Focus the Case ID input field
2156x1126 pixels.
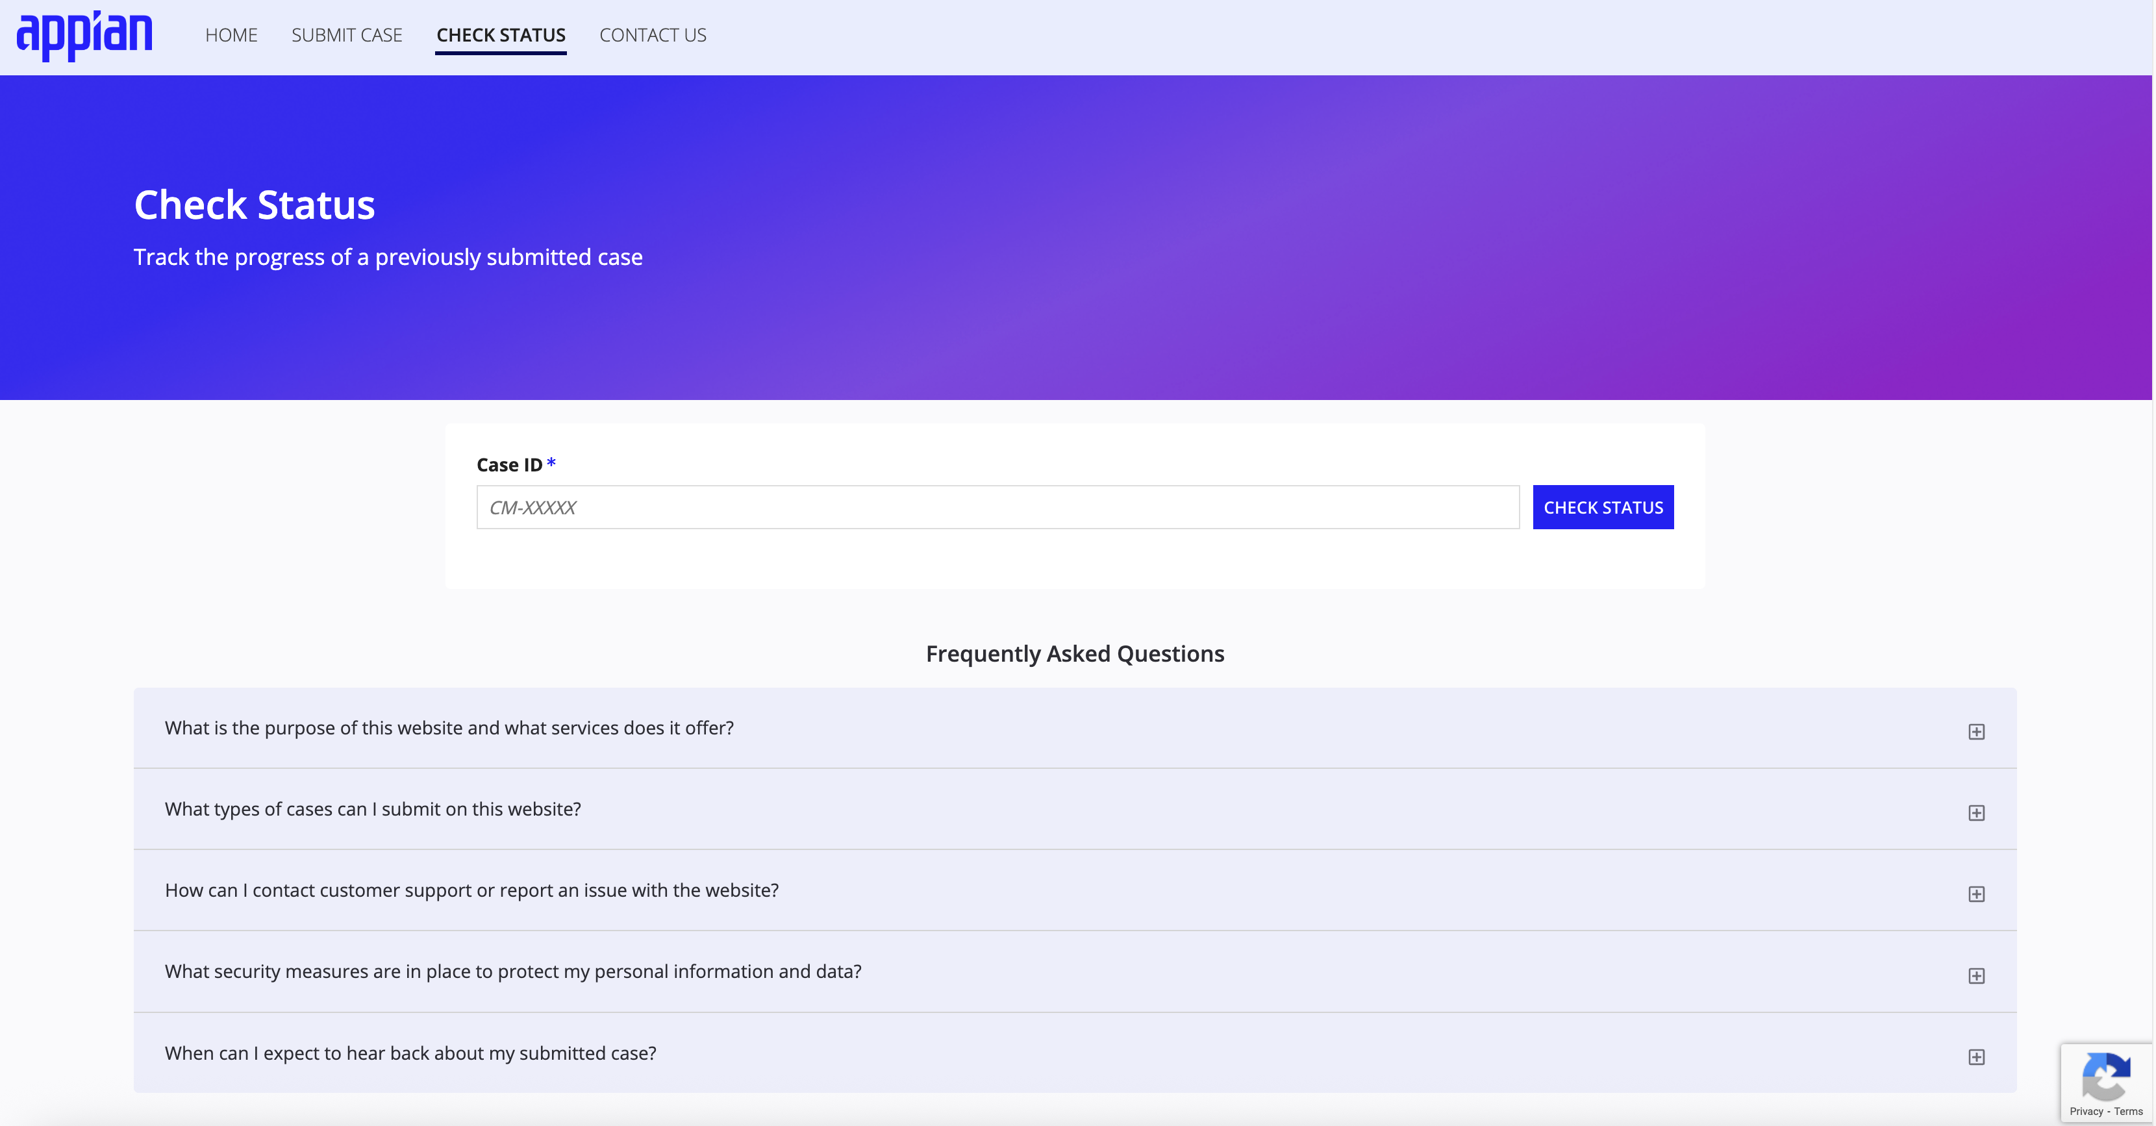click(997, 507)
